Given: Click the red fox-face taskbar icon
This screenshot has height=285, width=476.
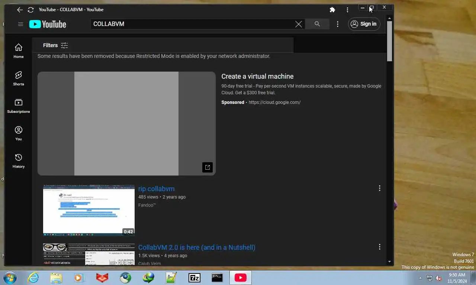Looking at the screenshot, I should [x=102, y=278].
